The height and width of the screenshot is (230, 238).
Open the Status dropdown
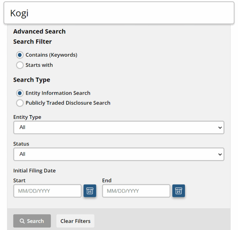(x=118, y=154)
